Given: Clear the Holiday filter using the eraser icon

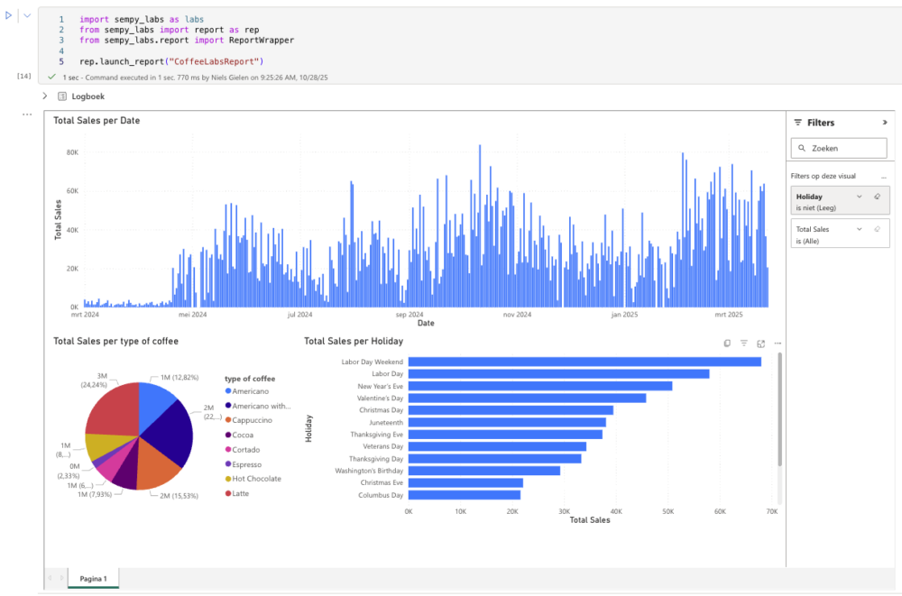Looking at the screenshot, I should [x=878, y=197].
